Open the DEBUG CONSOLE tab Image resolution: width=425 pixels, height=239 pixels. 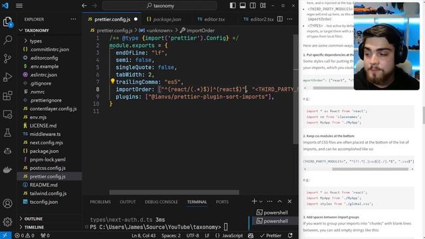coord(161,202)
